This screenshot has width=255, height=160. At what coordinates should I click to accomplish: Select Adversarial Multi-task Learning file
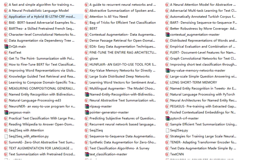click(x=203, y=11)
